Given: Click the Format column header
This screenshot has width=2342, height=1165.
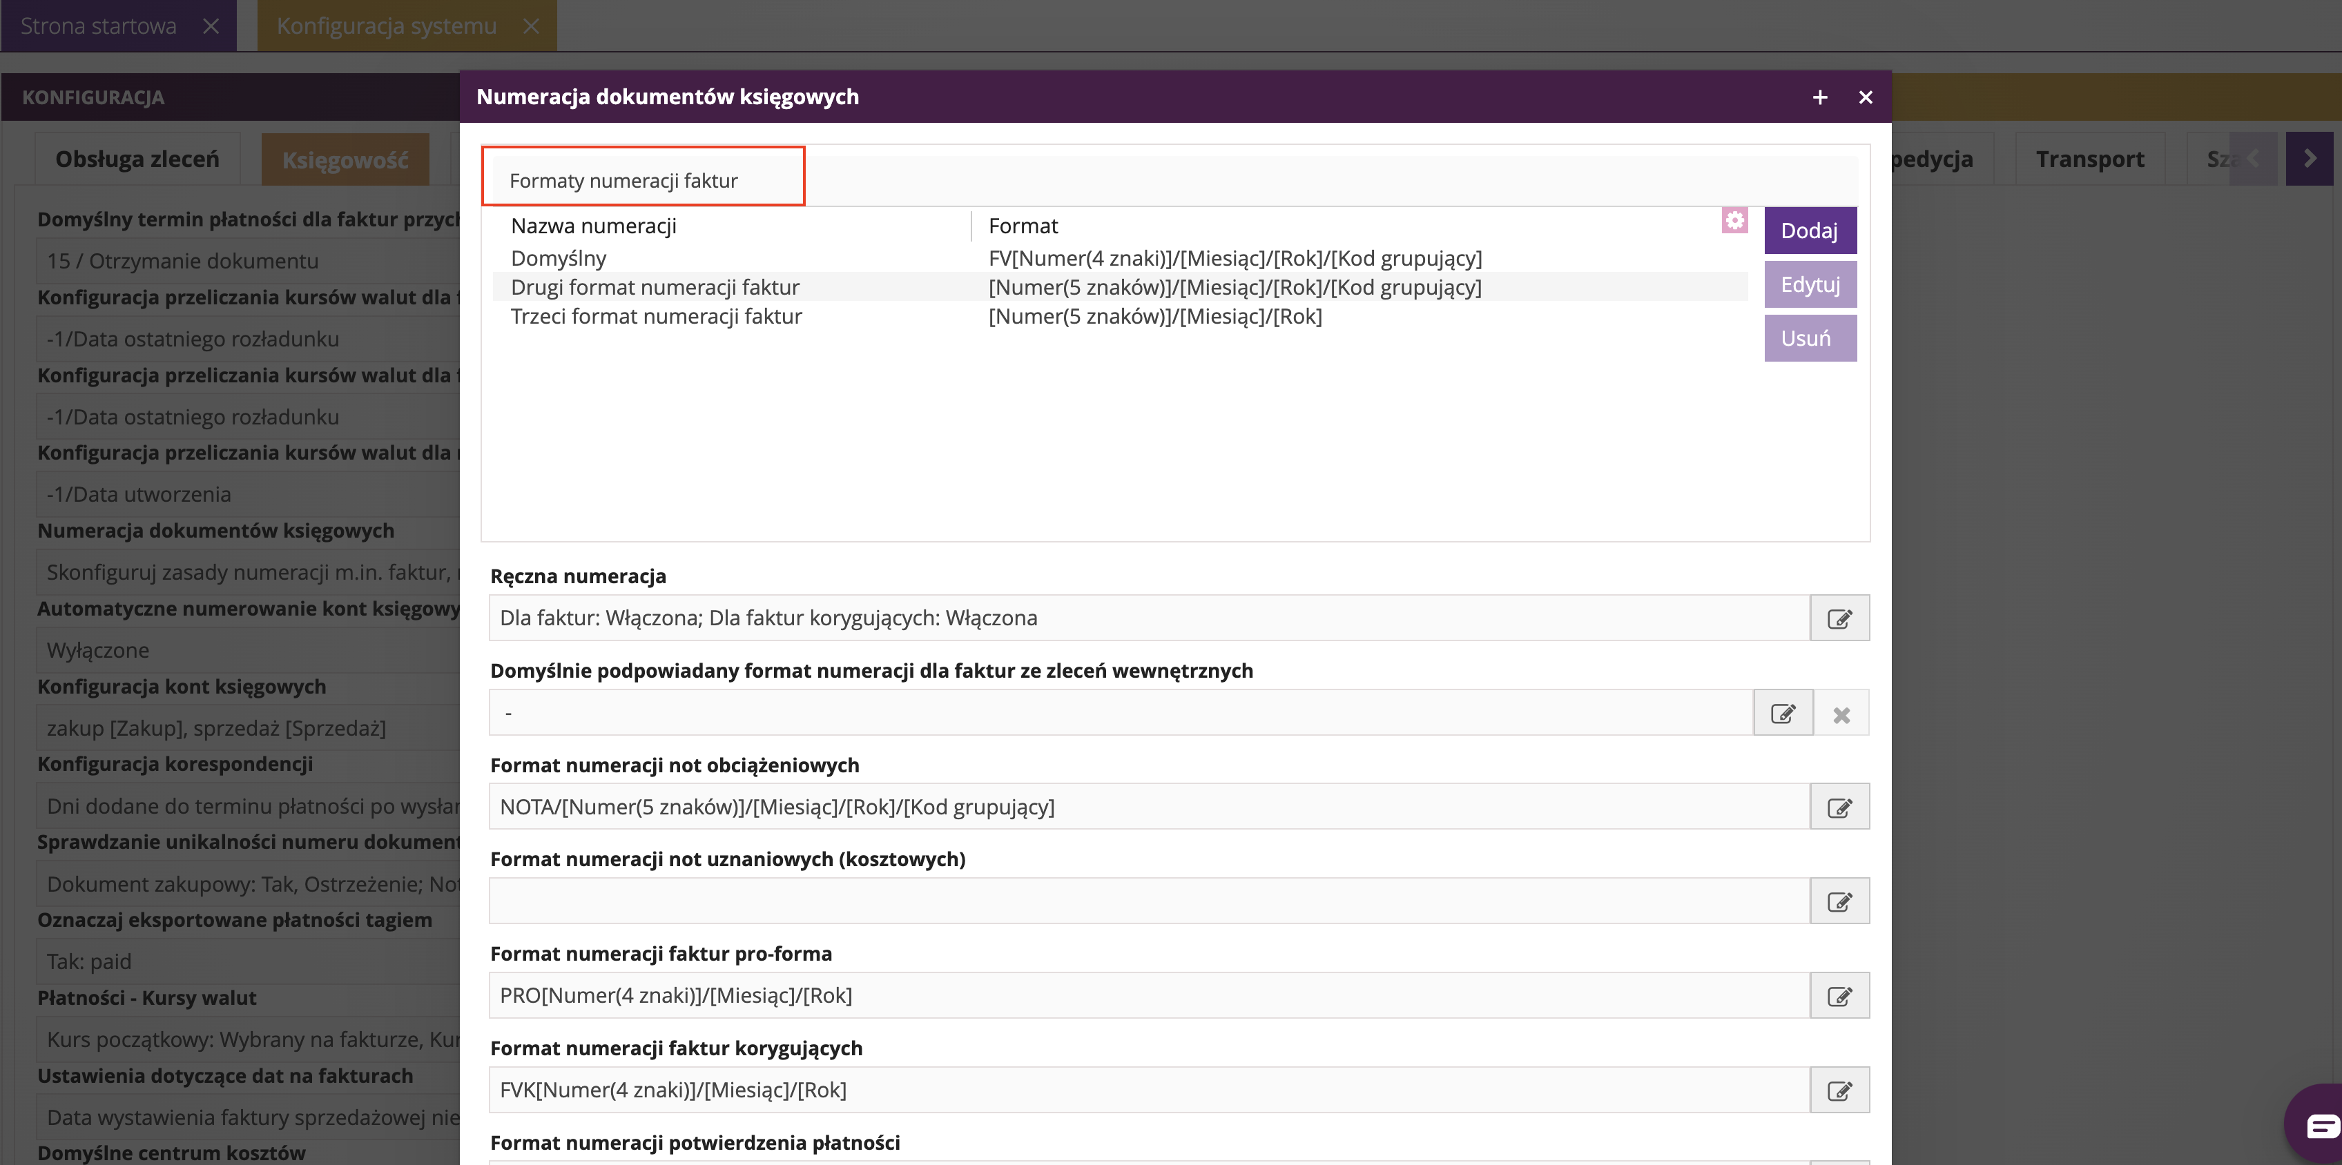Looking at the screenshot, I should [1023, 226].
